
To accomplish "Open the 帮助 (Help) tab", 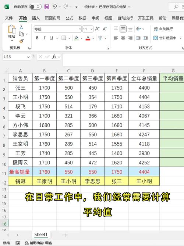I will click(x=163, y=18).
